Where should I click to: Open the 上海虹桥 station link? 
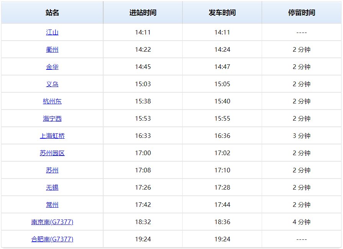(x=52, y=136)
